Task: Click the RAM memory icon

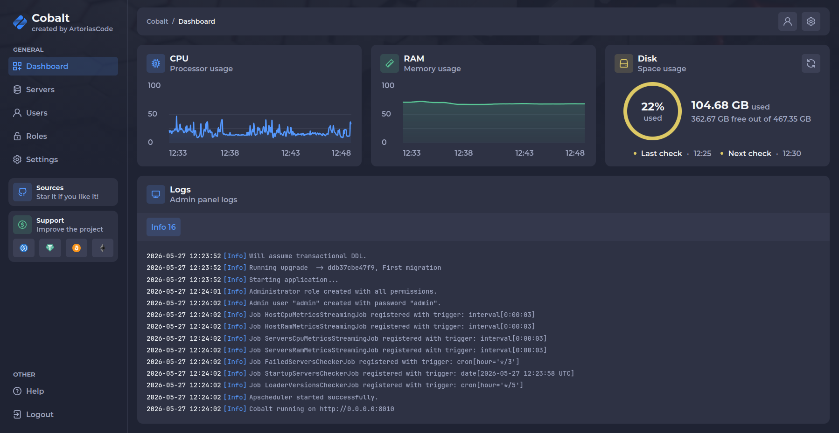Action: 390,63
